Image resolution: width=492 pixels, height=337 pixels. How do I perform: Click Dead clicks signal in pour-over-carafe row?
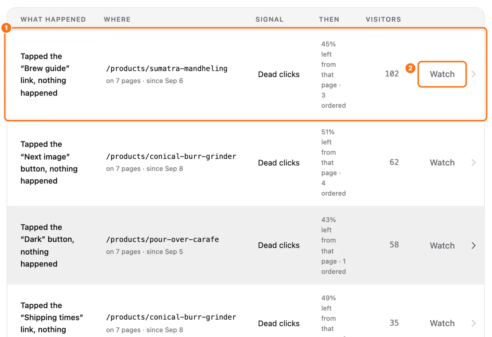point(279,245)
